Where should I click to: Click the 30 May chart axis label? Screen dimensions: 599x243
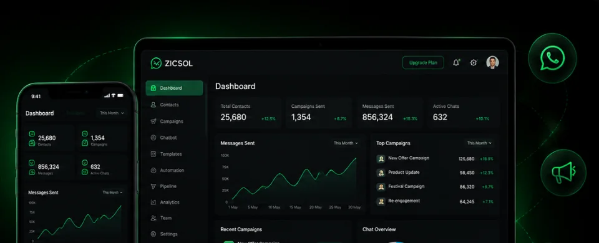pos(354,207)
